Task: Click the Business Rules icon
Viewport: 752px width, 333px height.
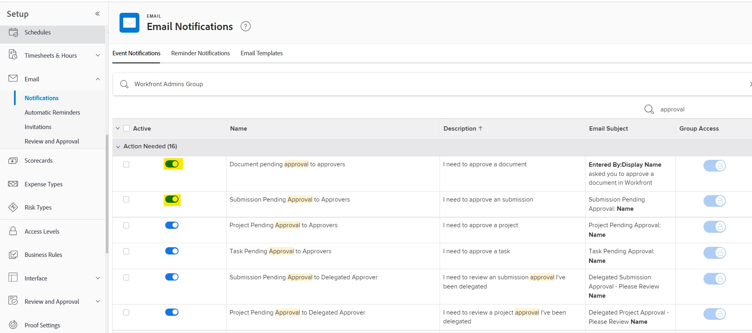Action: coord(13,254)
